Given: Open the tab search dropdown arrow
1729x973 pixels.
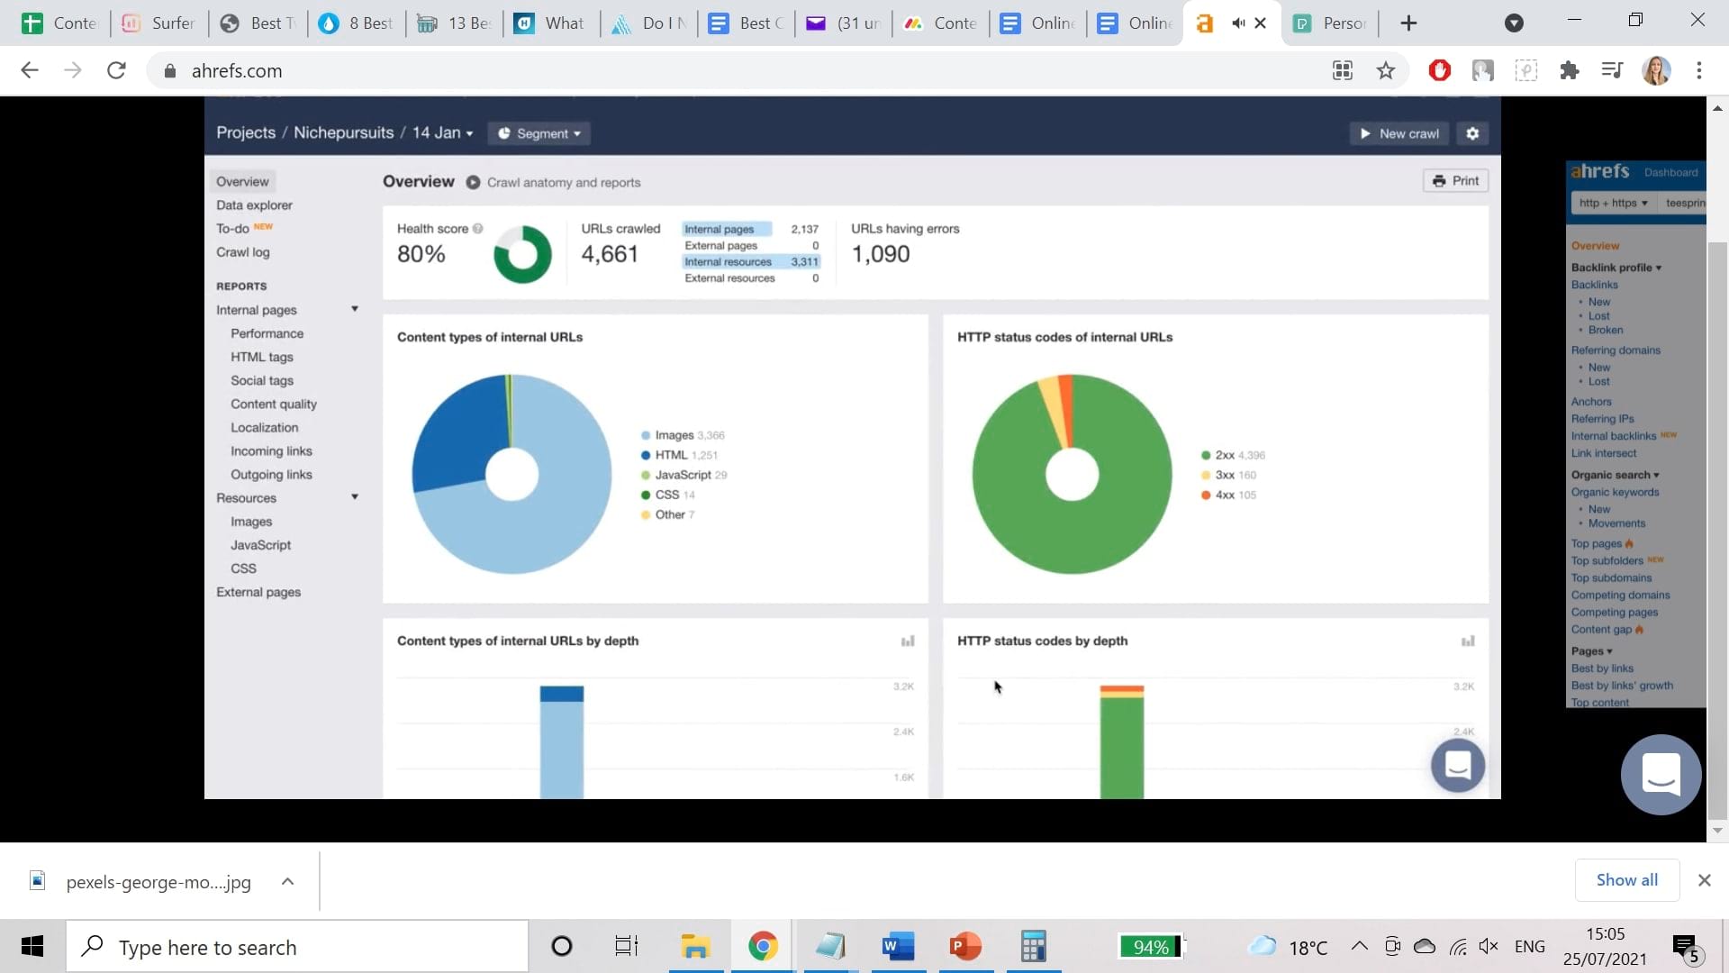Looking at the screenshot, I should (1515, 23).
